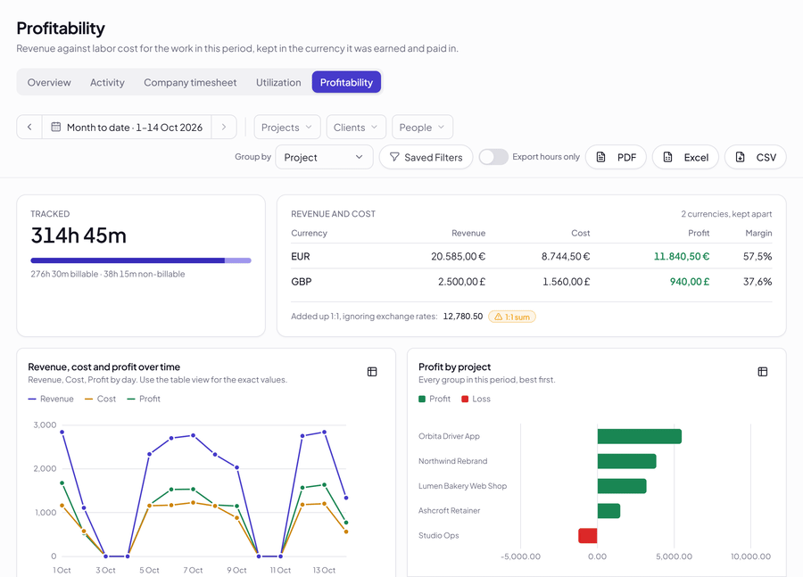Click the PDF document icon
Viewport: 803px width, 577px height.
coord(601,157)
